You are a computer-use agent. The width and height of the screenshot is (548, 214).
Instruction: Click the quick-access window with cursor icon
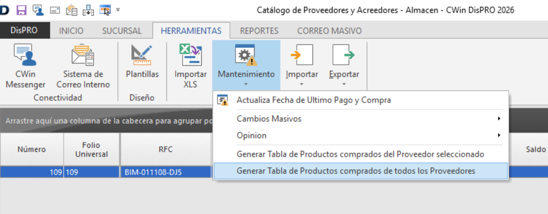click(105, 10)
